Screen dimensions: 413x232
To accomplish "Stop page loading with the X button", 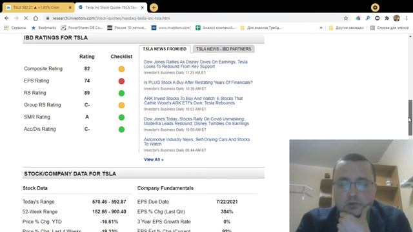I will click(26, 18).
